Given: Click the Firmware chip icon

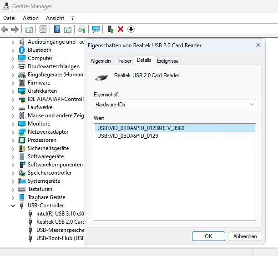Looking at the screenshot, I should pyautogui.click(x=22, y=83).
